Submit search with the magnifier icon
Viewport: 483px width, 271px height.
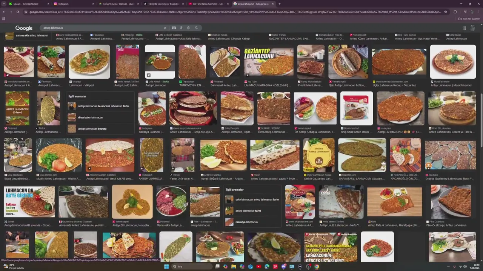click(196, 28)
